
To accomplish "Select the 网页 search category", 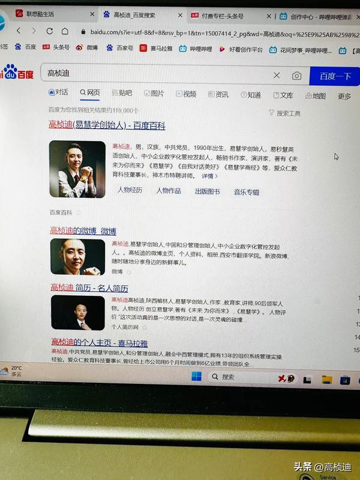I will [89, 92].
